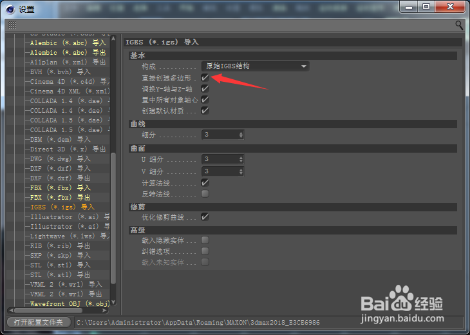The width and height of the screenshot is (470, 335).
Task: Toggle 计算法线 checkbox
Action: pos(205,183)
